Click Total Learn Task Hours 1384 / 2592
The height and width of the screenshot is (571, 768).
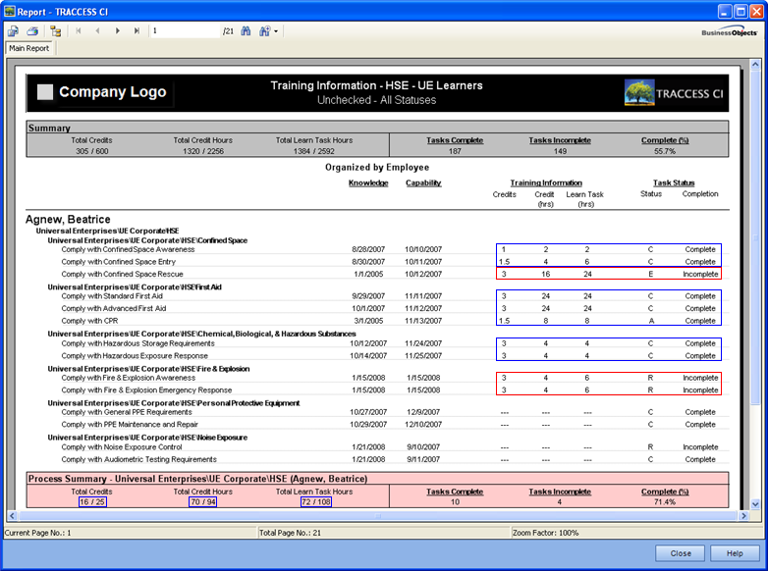point(314,151)
